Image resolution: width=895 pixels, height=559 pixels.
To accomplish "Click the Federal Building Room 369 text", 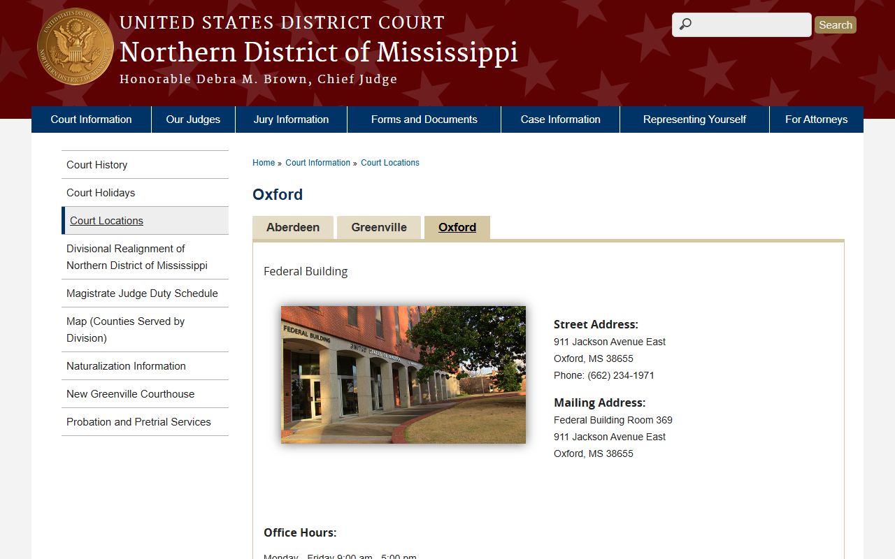I will coord(613,420).
